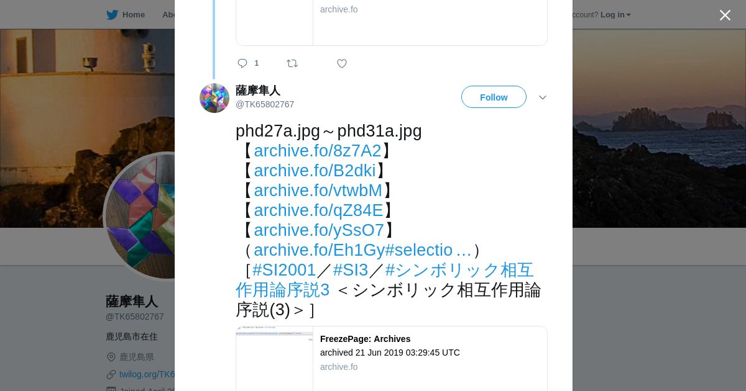
Task: Close the tweet overlay with X
Action: (x=725, y=15)
